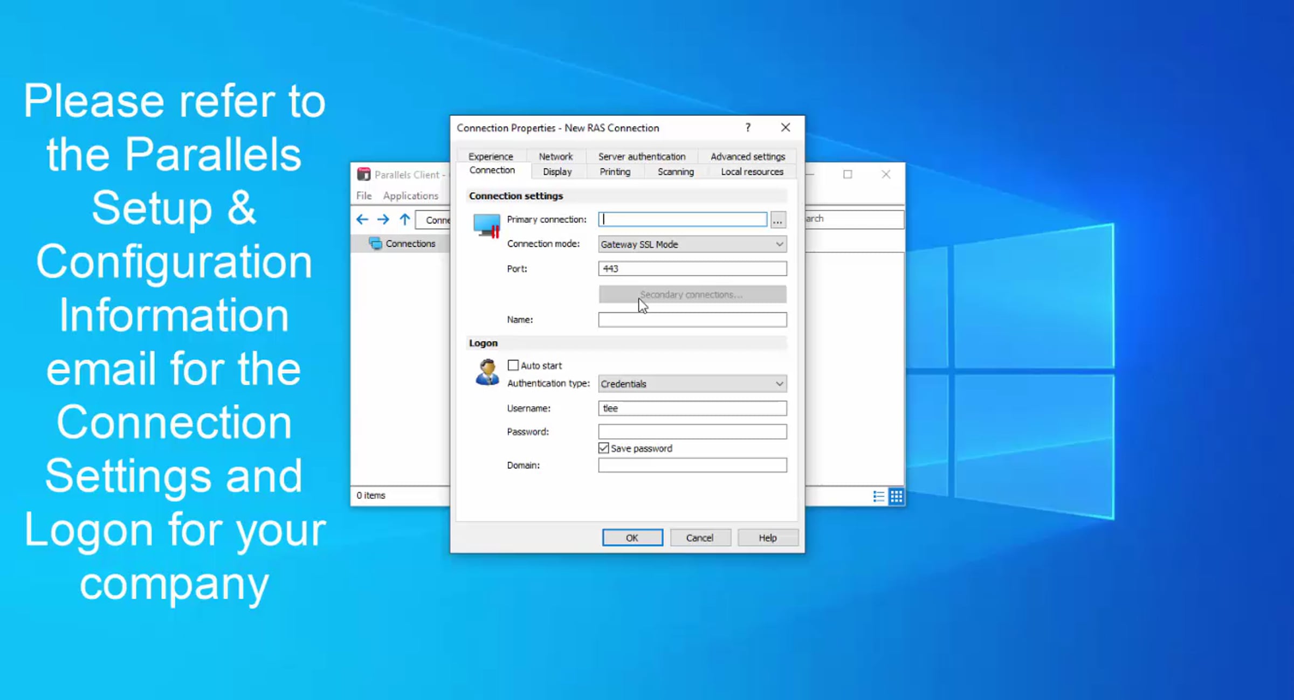Image resolution: width=1294 pixels, height=700 pixels.
Task: Click the forward arrow in Parallels Client
Action: click(x=383, y=219)
